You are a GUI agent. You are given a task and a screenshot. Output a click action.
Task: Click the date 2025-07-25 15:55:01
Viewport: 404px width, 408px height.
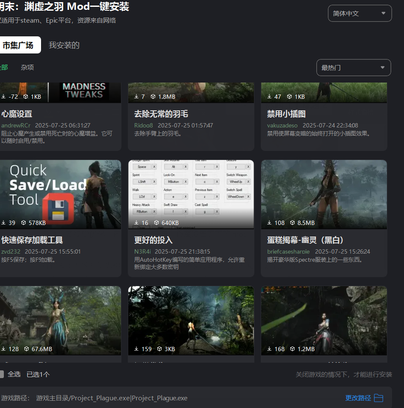53,251
